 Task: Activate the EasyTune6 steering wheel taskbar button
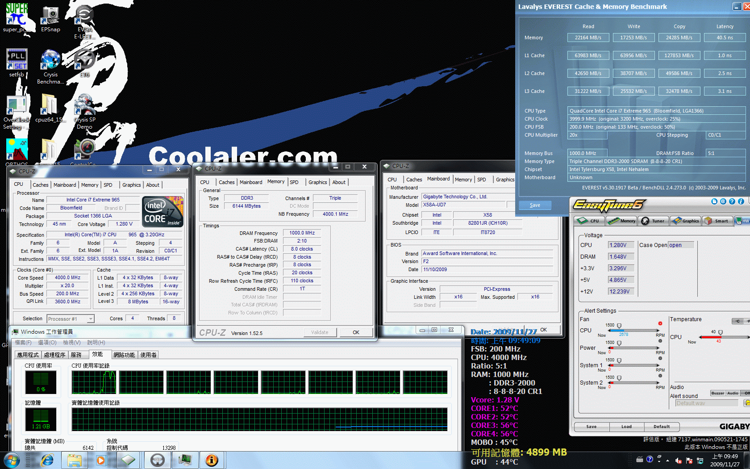(x=157, y=460)
